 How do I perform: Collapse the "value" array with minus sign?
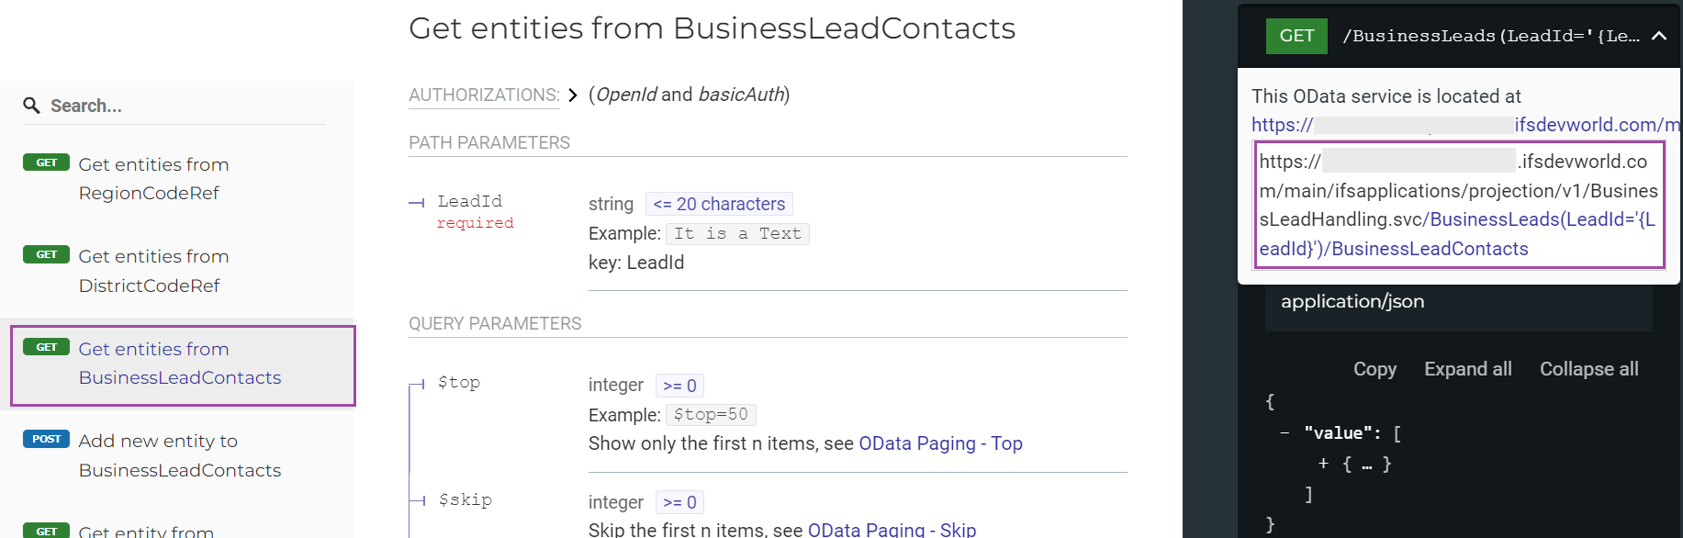pyautogui.click(x=1285, y=433)
